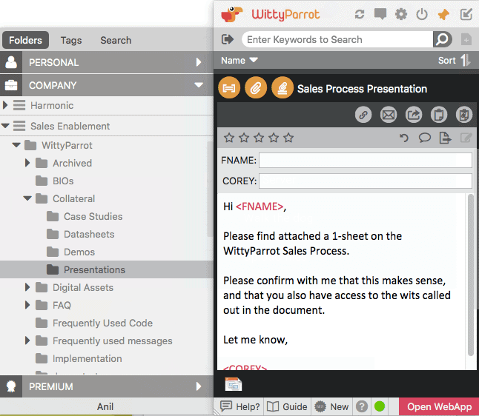
Task: Toggle the orange pin icon
Action: click(x=443, y=14)
